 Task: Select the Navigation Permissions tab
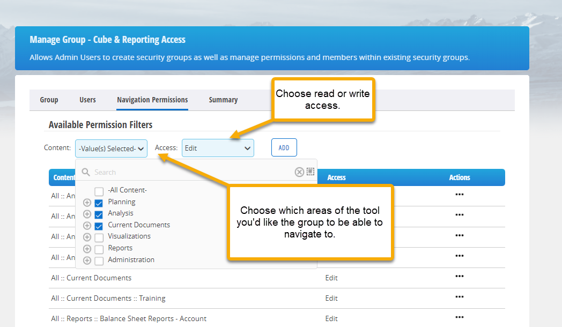[152, 100]
